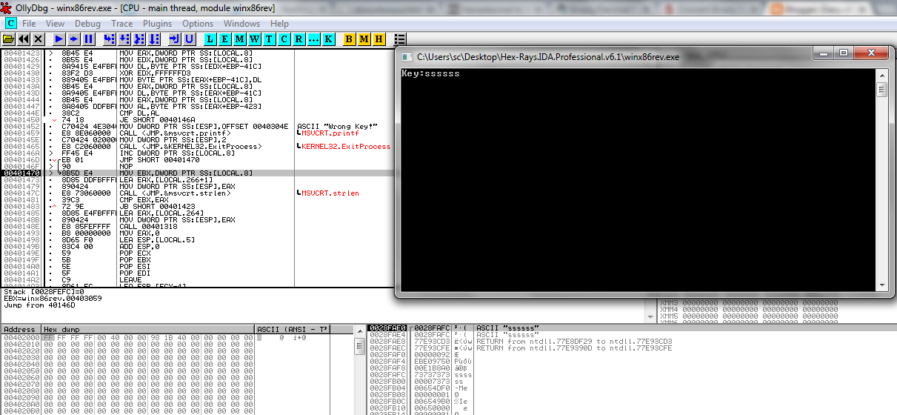897x415 pixels.
Task: Open the File menu
Action: (29, 24)
